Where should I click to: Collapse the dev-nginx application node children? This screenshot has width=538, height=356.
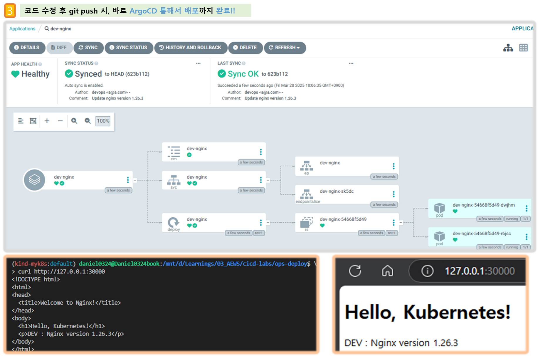135,180
